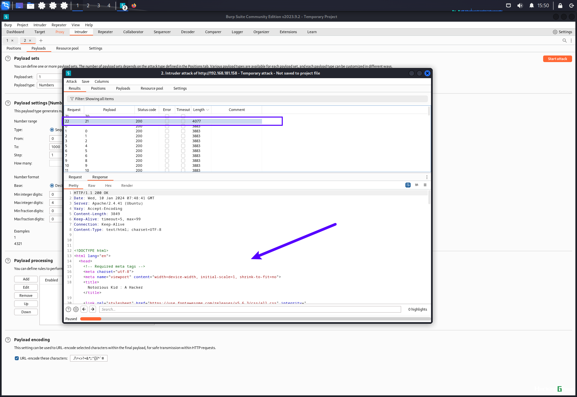The image size is (577, 397).
Task: Open the notifications bell icon
Action: point(531,6)
